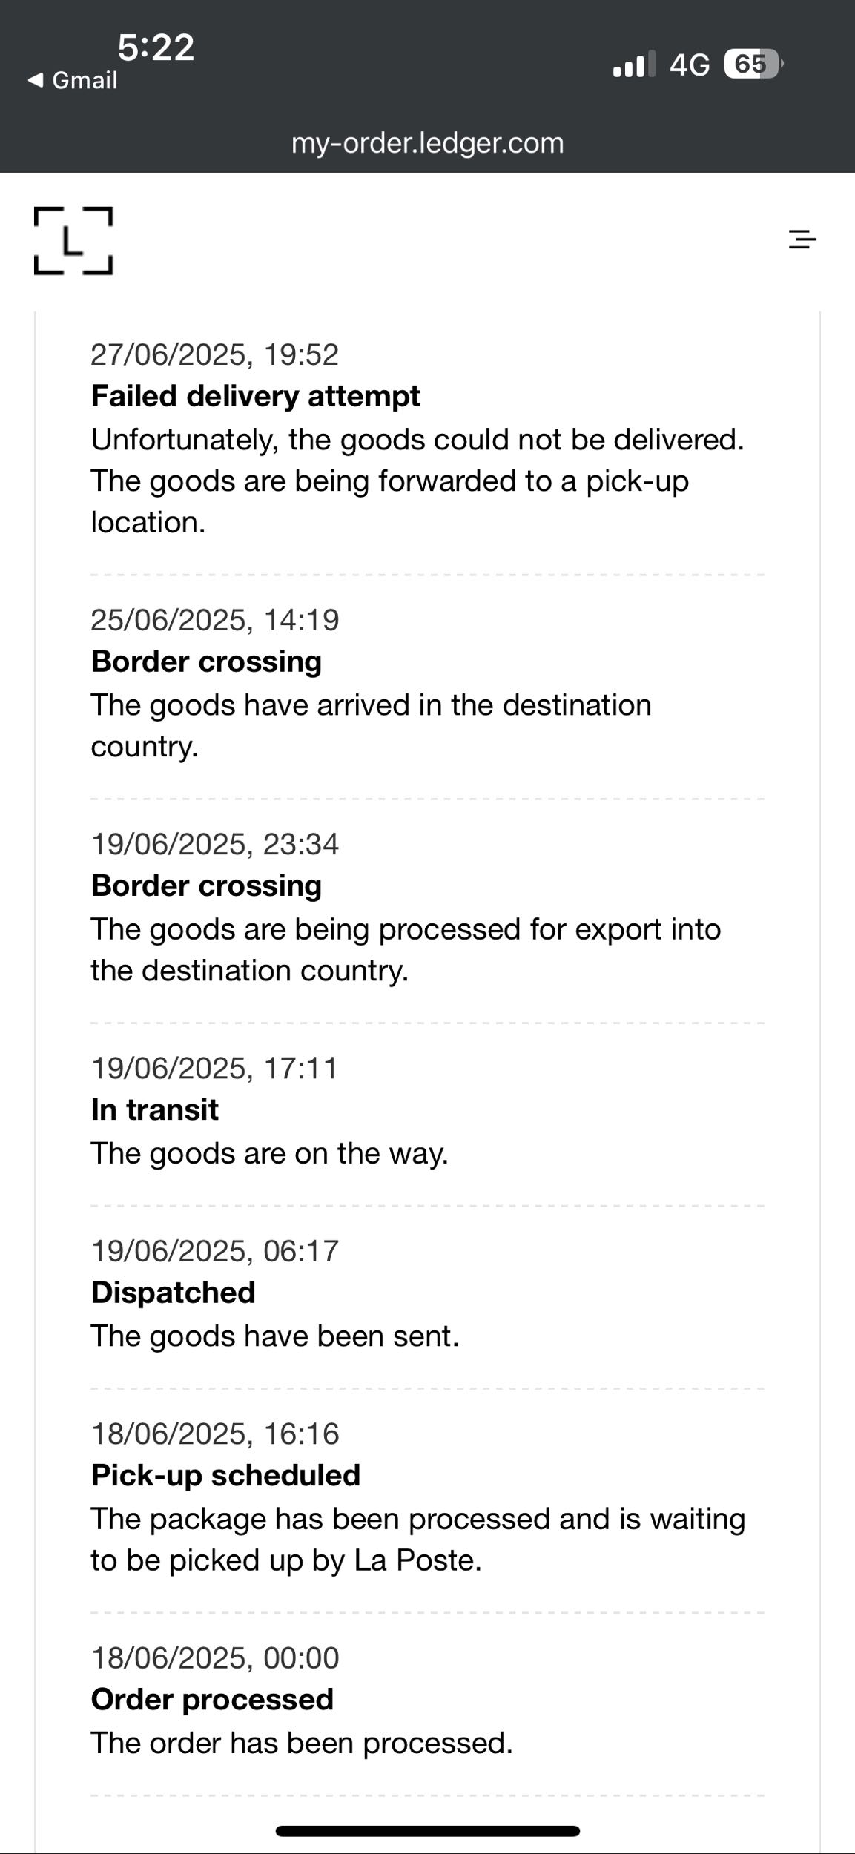Screen dimensions: 855x1854
Task: Tap the my-order.ledger.com address bar
Action: click(x=427, y=142)
